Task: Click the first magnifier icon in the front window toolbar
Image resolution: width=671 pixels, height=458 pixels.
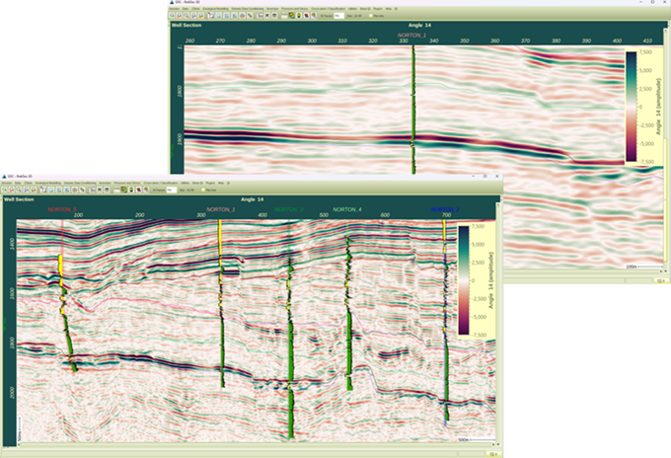Action: click(7, 190)
